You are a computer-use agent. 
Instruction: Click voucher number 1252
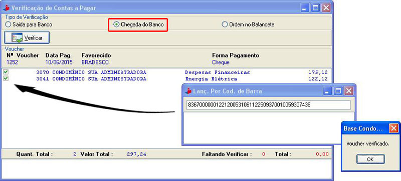pos(12,62)
